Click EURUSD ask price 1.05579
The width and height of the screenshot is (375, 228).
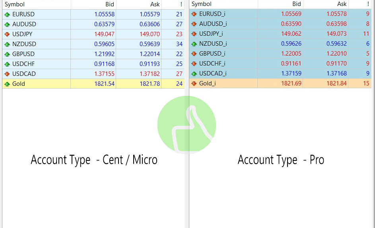point(150,14)
